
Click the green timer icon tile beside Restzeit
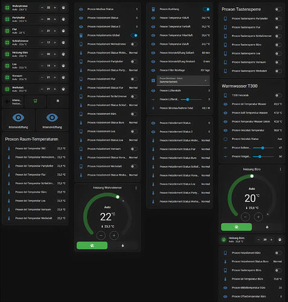pyautogui.click(x=35, y=101)
